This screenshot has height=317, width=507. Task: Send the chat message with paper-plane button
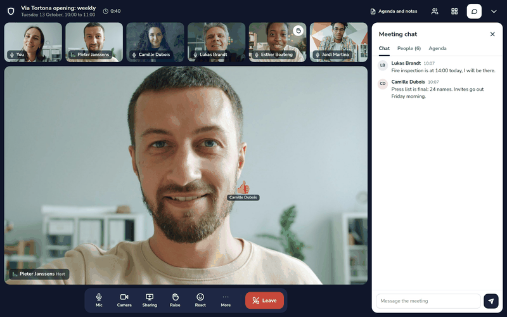(491, 301)
